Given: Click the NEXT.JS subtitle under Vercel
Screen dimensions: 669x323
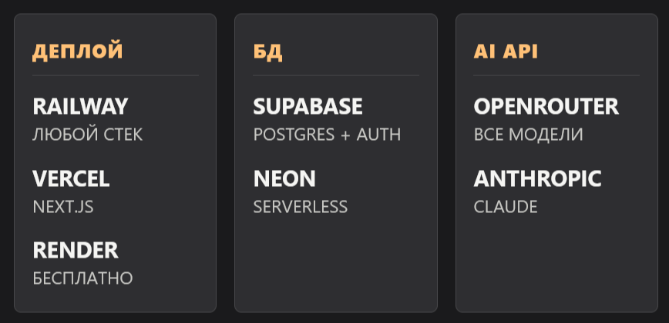Looking at the screenshot, I should 63,207.
